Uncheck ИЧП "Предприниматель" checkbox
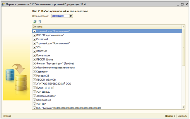190x119 pixels. coord(35,35)
